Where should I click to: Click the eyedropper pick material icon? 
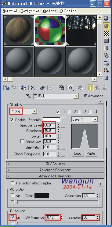tap(28, 96)
